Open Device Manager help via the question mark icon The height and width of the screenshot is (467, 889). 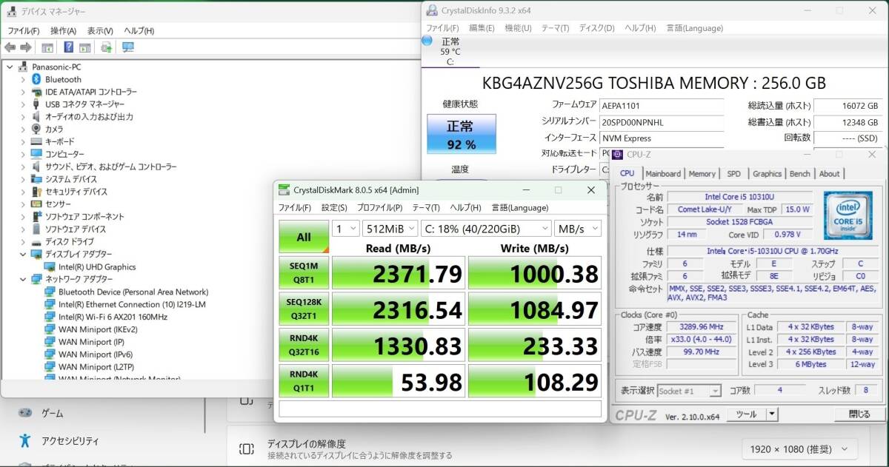(x=69, y=47)
